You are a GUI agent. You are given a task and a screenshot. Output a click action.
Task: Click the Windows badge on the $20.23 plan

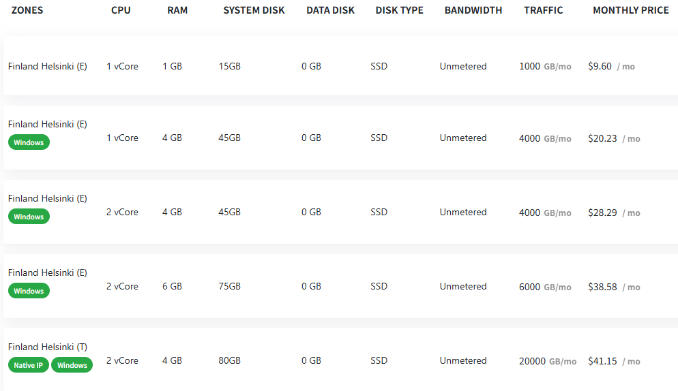[x=29, y=142]
